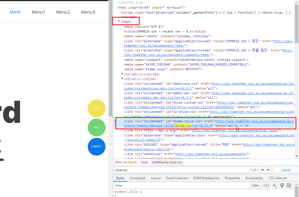299x197 pixels.
Task: Select the meta viewport node
Action: (x=186, y=60)
